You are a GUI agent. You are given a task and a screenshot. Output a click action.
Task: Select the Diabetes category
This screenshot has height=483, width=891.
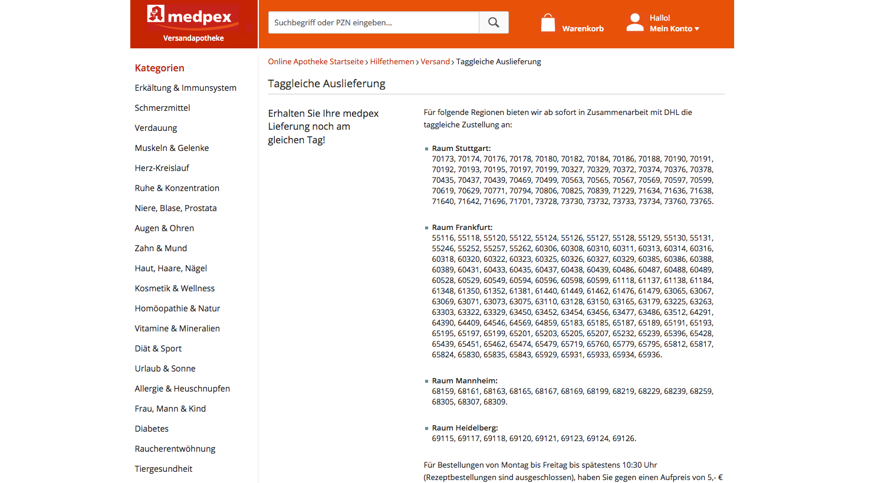(x=152, y=429)
